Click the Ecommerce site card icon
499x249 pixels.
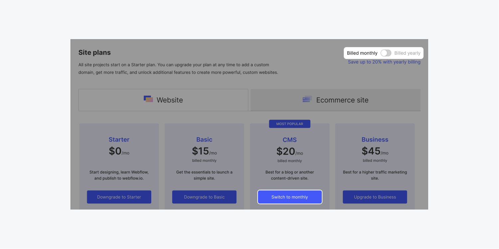click(x=307, y=99)
